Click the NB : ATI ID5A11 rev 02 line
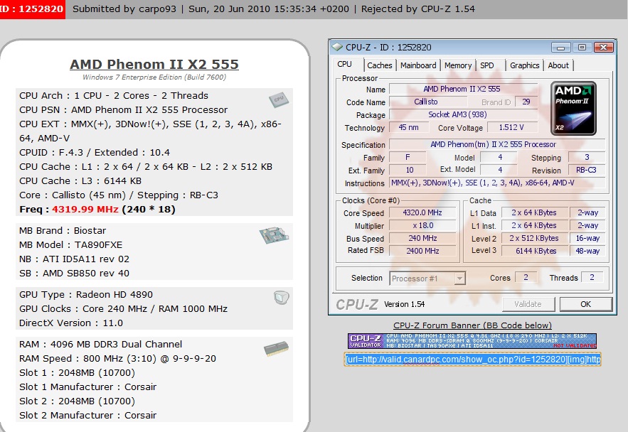 (x=74, y=259)
